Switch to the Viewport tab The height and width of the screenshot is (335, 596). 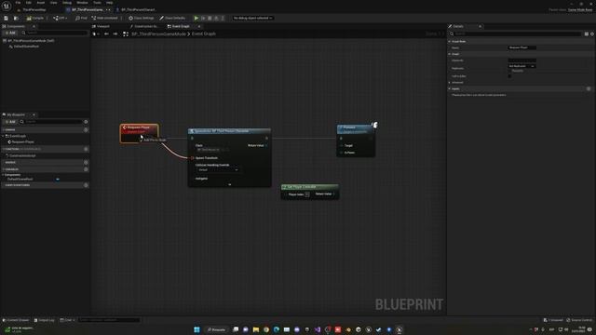coord(102,26)
